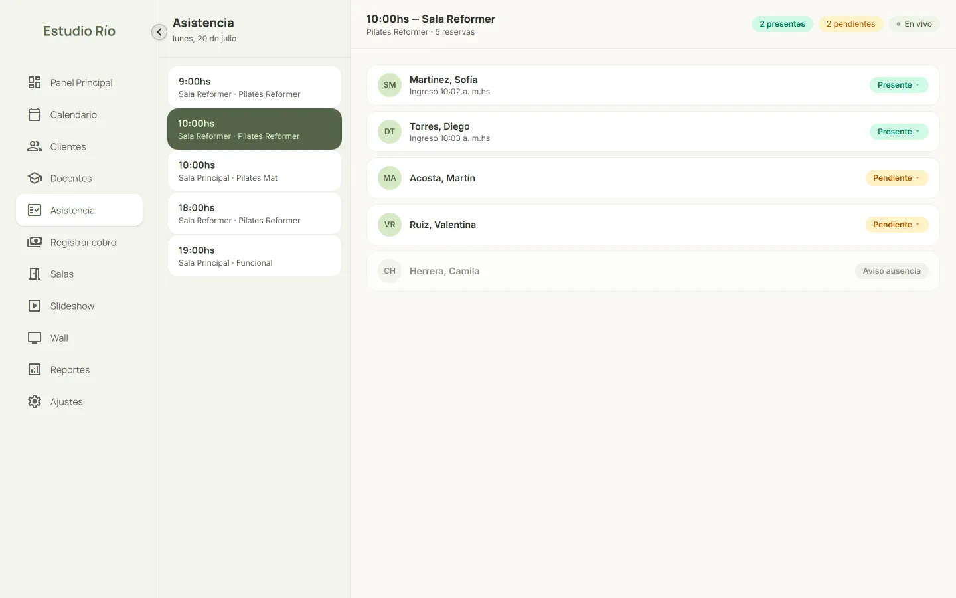956x598 pixels.
Task: Select Registrar cobro in the sidebar
Action: (80, 242)
